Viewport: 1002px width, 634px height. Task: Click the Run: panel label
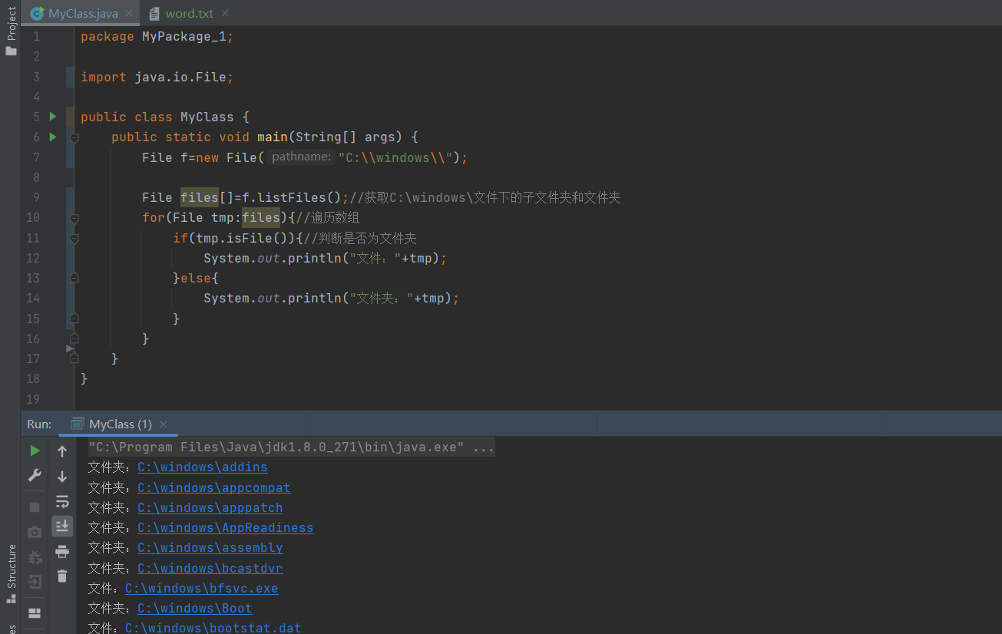coord(39,424)
